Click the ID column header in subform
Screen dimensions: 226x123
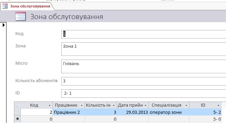(x=206, y=105)
